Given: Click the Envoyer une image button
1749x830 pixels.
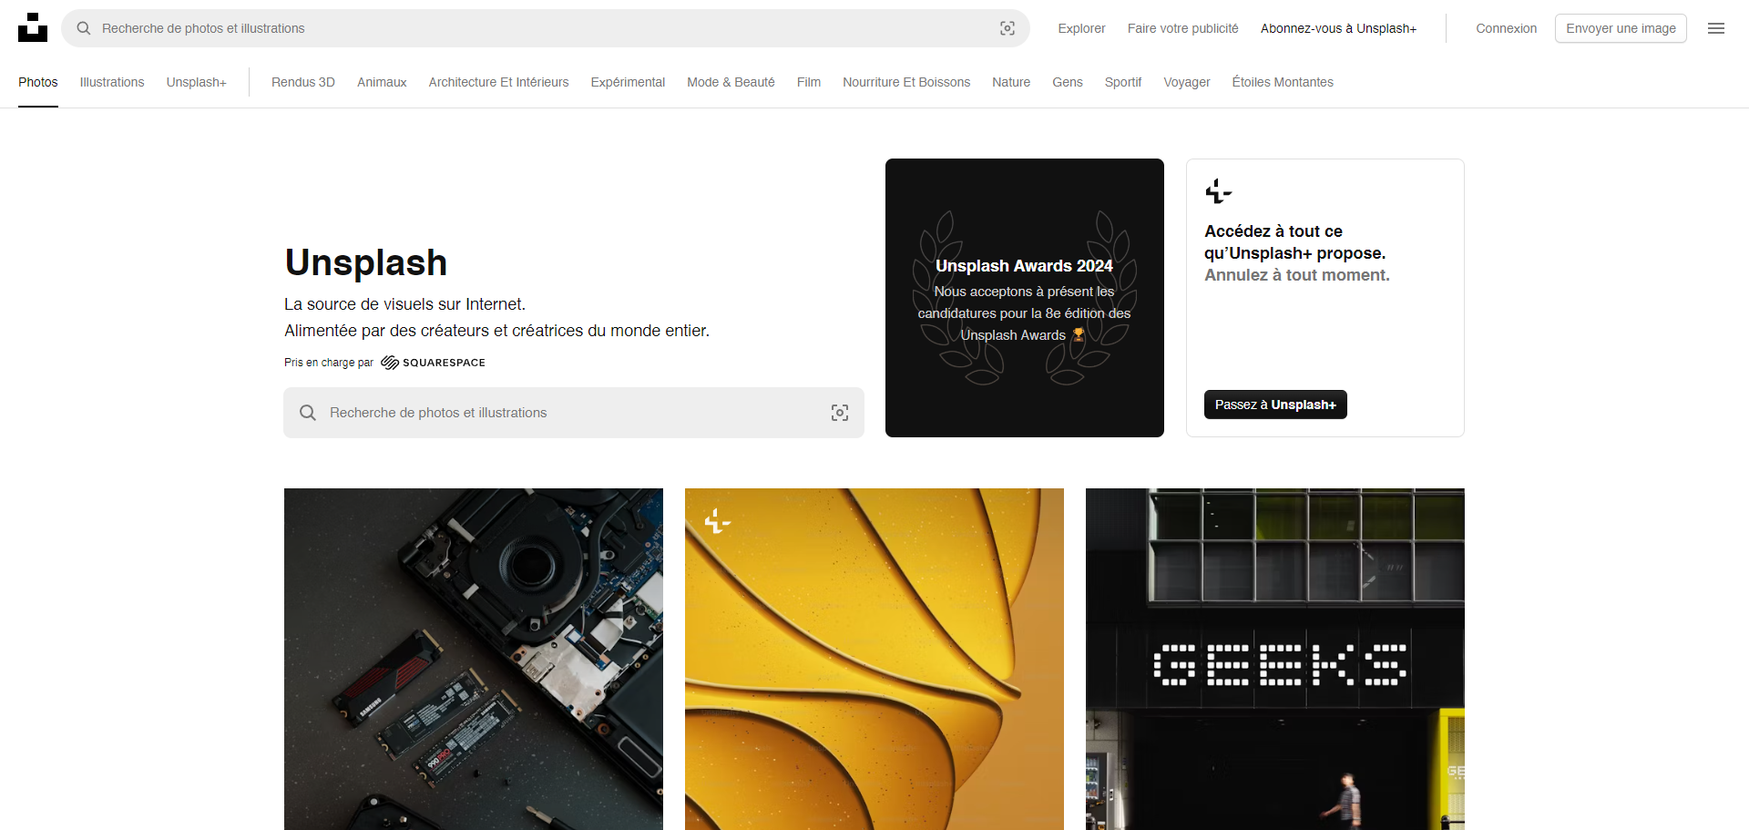Looking at the screenshot, I should tap(1621, 28).
